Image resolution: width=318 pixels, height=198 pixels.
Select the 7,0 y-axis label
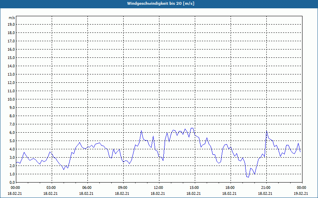[12, 124]
